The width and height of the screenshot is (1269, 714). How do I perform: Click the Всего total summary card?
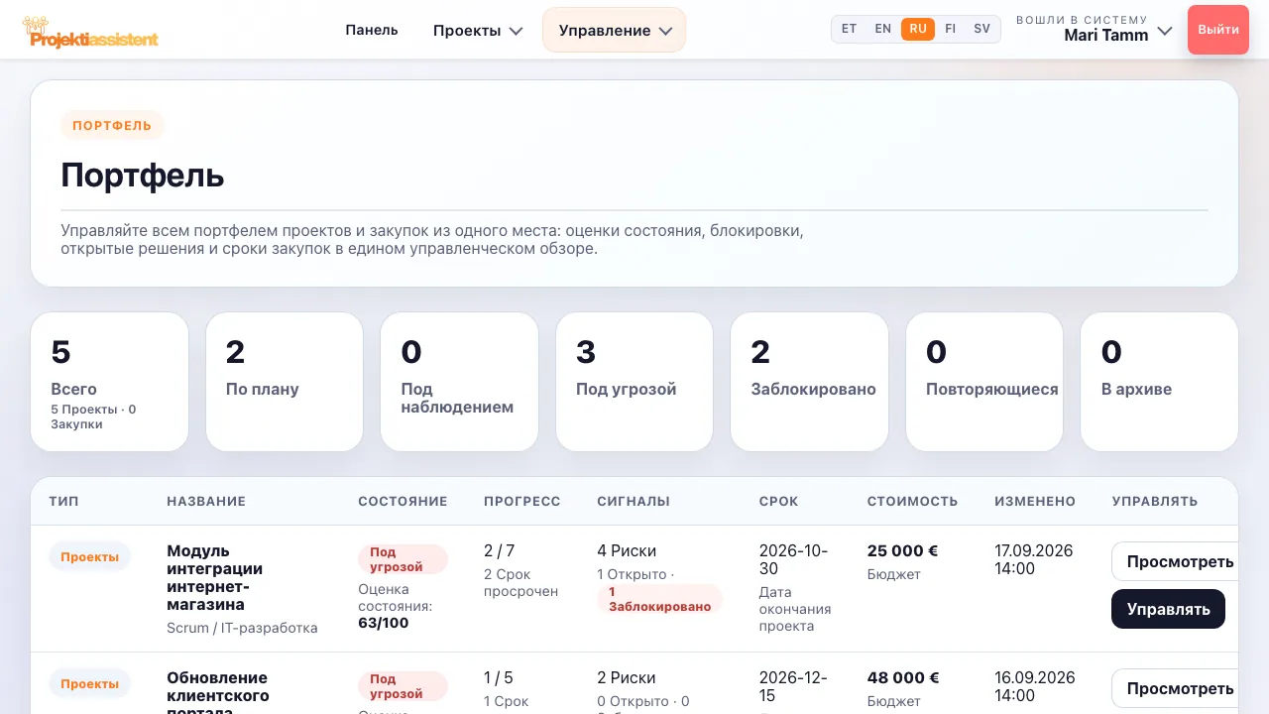[110, 382]
